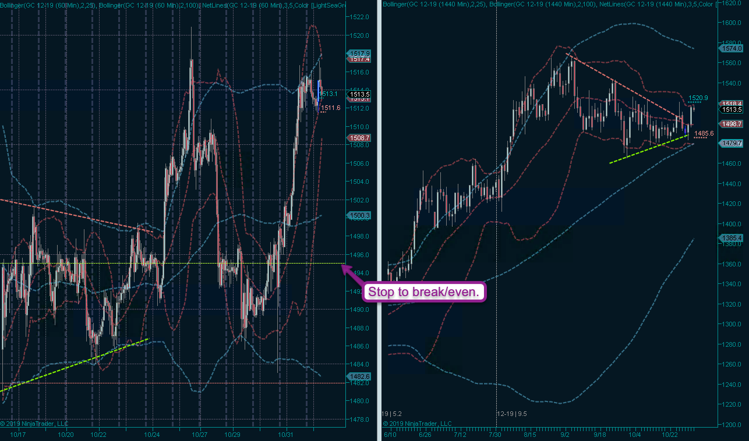Click the 1479.7 price marker on right axis
Image resolution: width=749 pixels, height=441 pixels.
click(732, 143)
